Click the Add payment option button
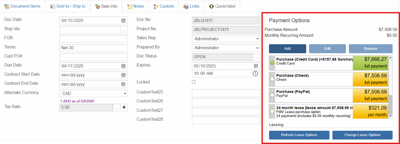The height and width of the screenshot is (144, 400). tap(287, 49)
